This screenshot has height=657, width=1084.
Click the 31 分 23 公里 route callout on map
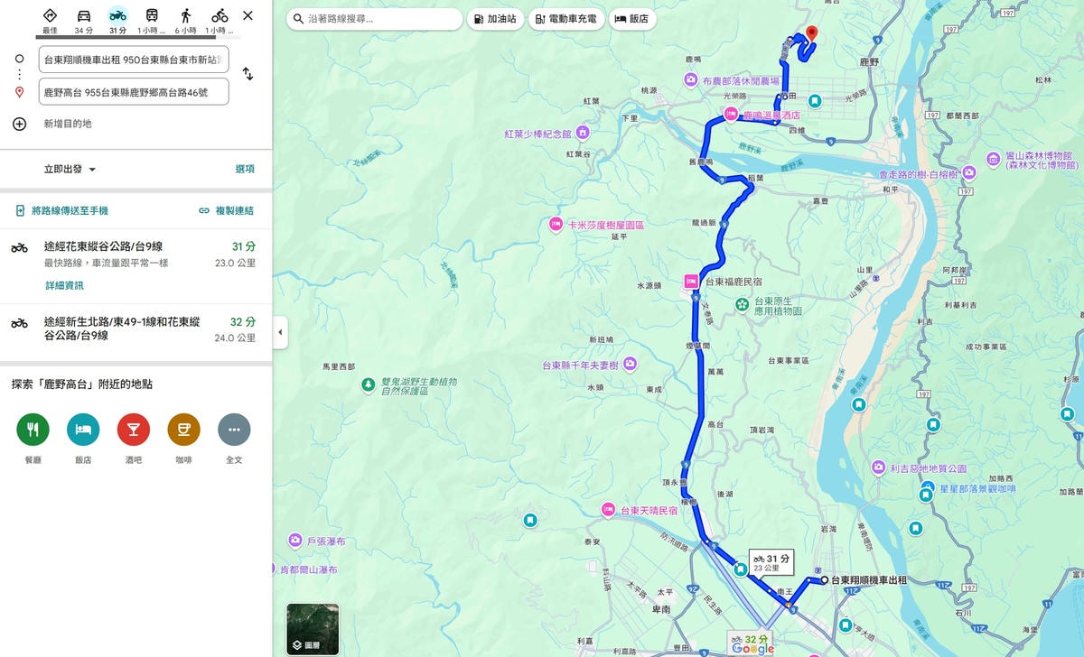click(771, 562)
